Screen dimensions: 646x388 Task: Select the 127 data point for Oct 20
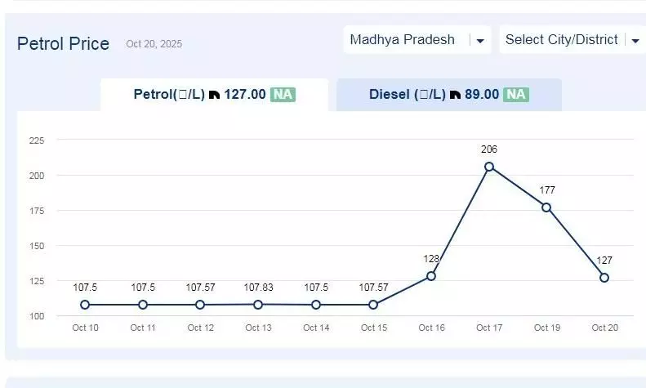(x=604, y=278)
